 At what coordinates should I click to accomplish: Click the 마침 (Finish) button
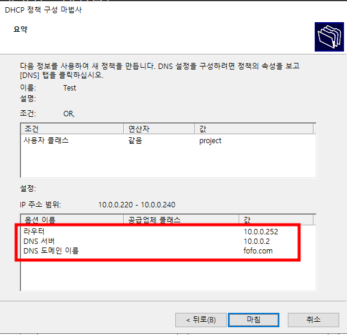254,319
